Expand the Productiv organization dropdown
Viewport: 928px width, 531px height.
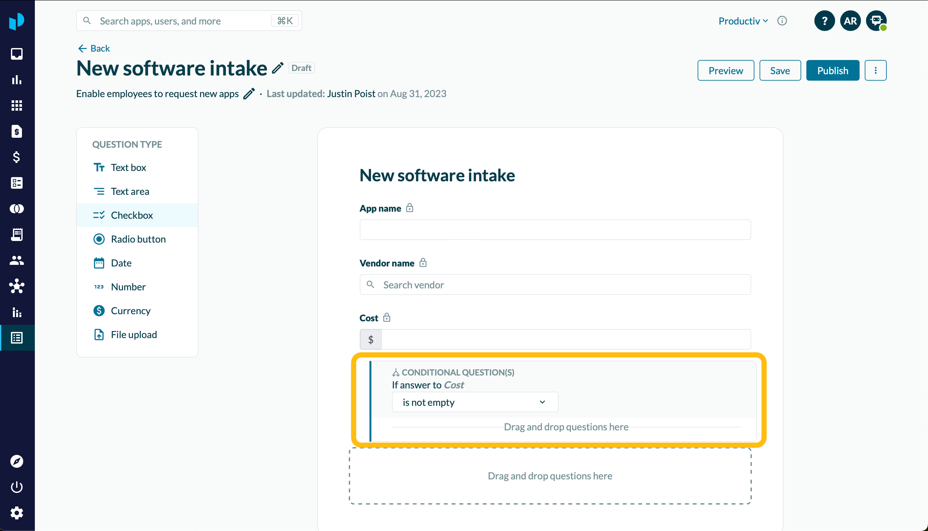(x=743, y=21)
